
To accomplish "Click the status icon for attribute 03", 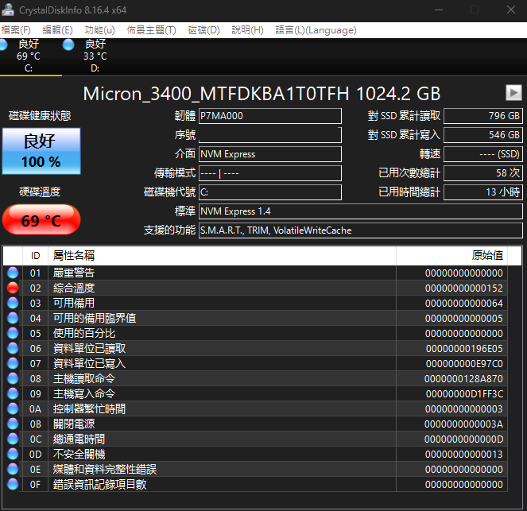I will [x=13, y=303].
